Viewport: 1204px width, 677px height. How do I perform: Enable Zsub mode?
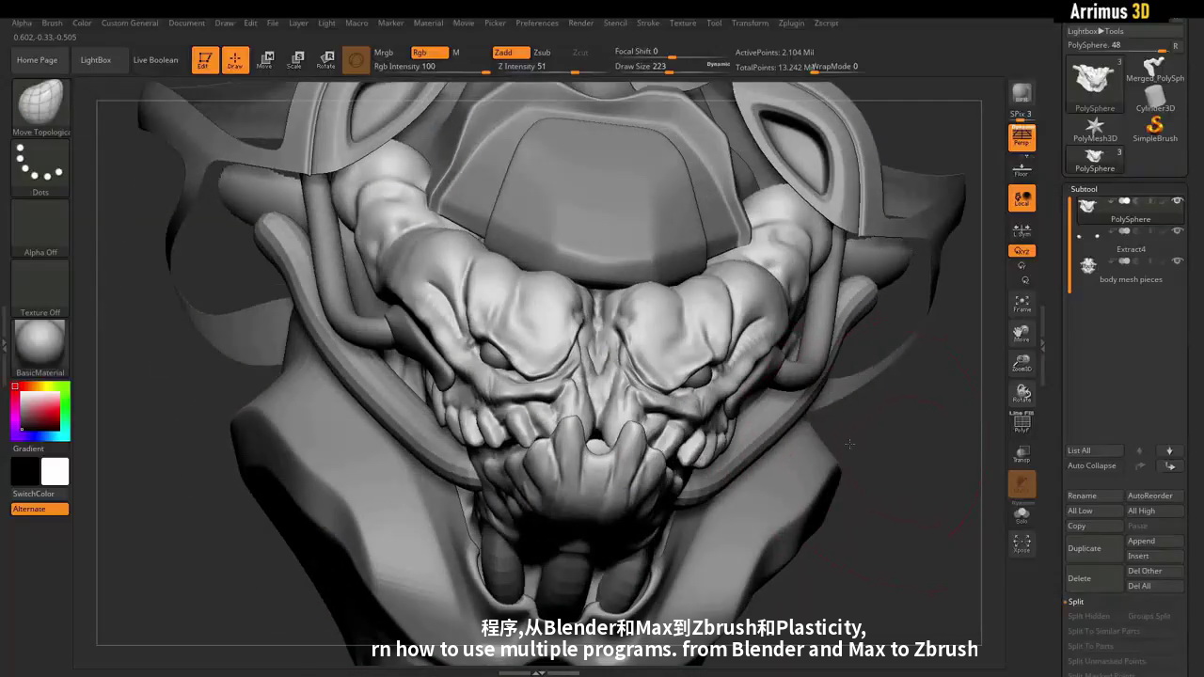(x=543, y=53)
